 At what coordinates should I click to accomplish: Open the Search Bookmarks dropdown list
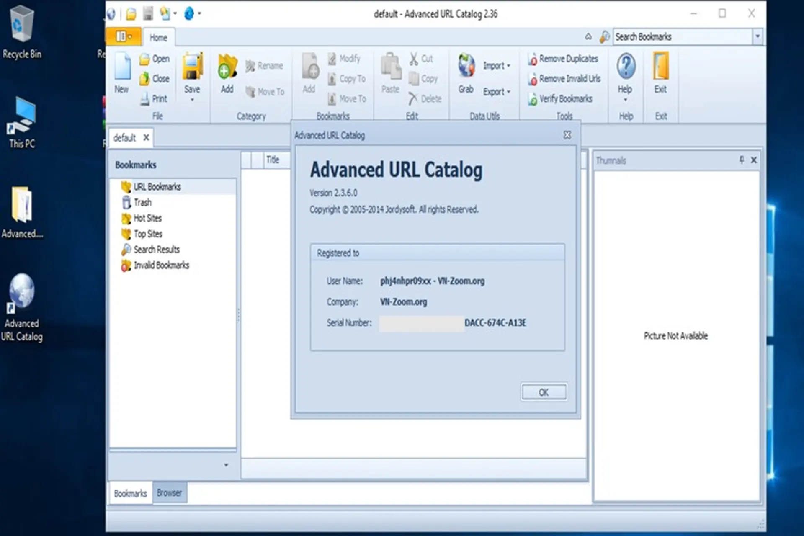tap(757, 36)
